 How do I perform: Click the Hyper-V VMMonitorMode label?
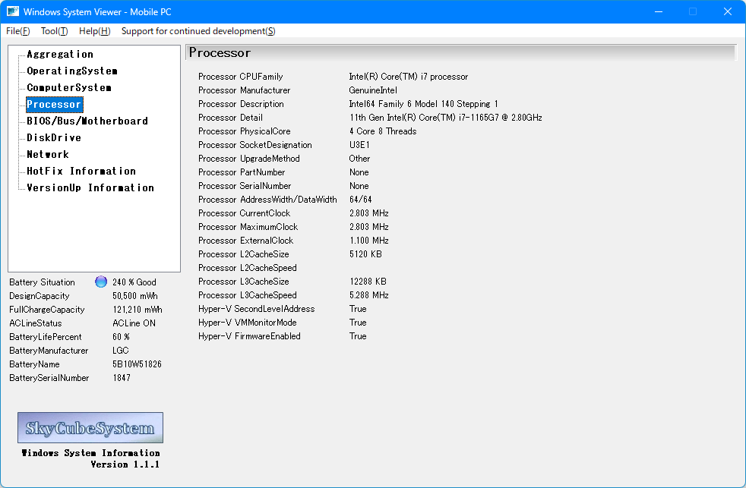pos(248,323)
